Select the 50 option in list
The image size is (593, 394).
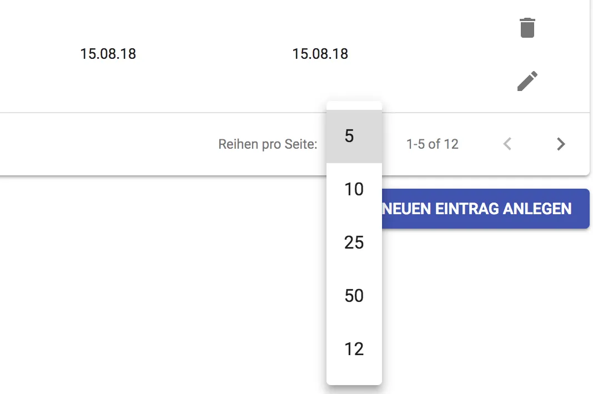[x=354, y=296]
